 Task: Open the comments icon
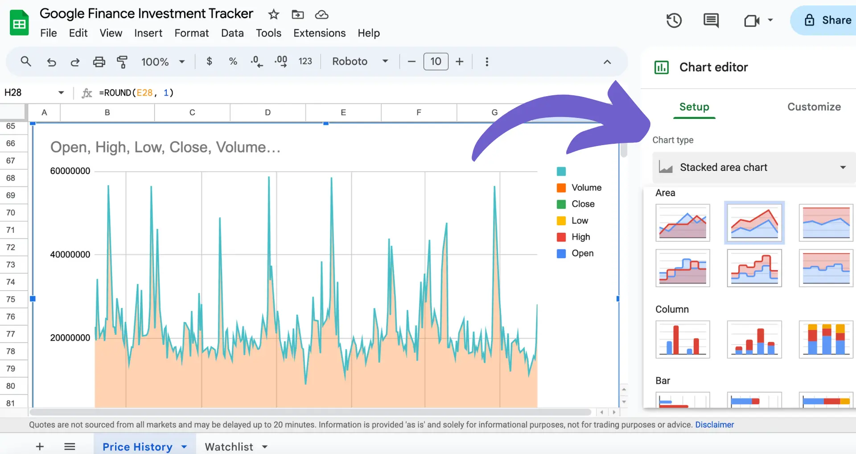pos(711,20)
